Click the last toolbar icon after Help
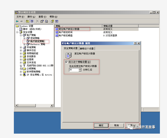This screenshot has width=167, height=138. point(57,21)
